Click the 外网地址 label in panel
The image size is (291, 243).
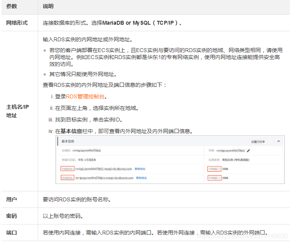[x=67, y=178]
